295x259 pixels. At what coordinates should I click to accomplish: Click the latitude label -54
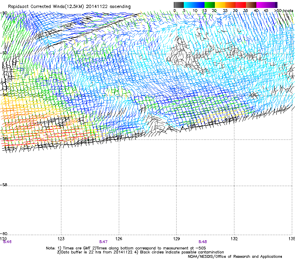[4, 94]
